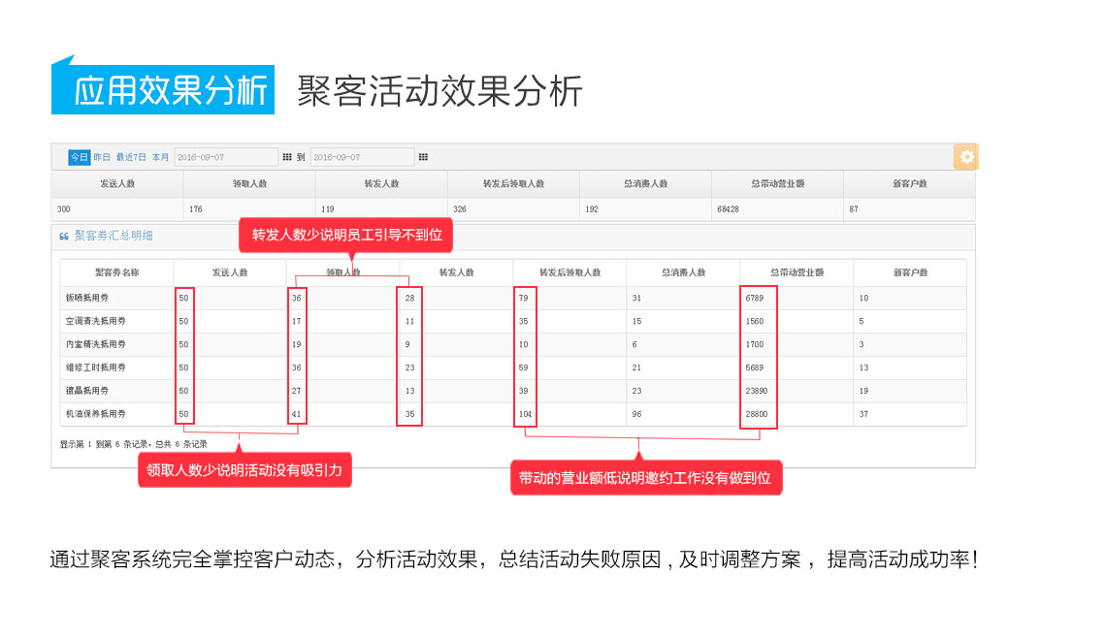Image resolution: width=1106 pixels, height=638 pixels.
Task: Toggle the 今日 filter selection highlight
Action: (x=78, y=156)
